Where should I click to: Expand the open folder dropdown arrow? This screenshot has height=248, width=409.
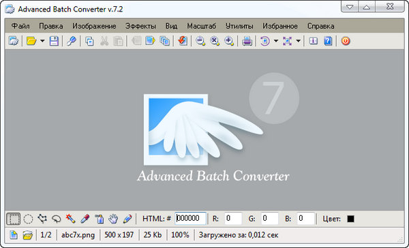(x=42, y=41)
